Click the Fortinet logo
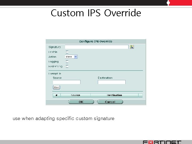This screenshot has width=192, height=144. 162,142
